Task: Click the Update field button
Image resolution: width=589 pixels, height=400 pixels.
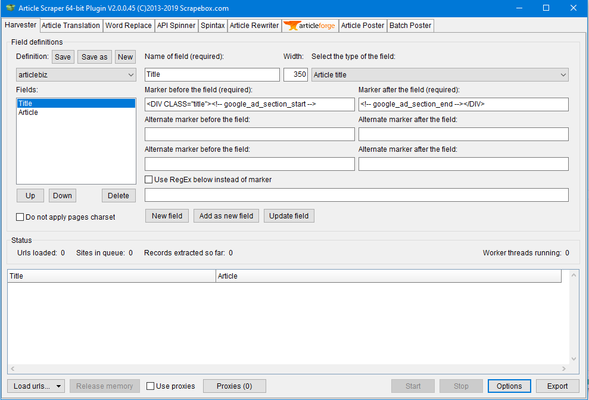Action: click(x=289, y=216)
